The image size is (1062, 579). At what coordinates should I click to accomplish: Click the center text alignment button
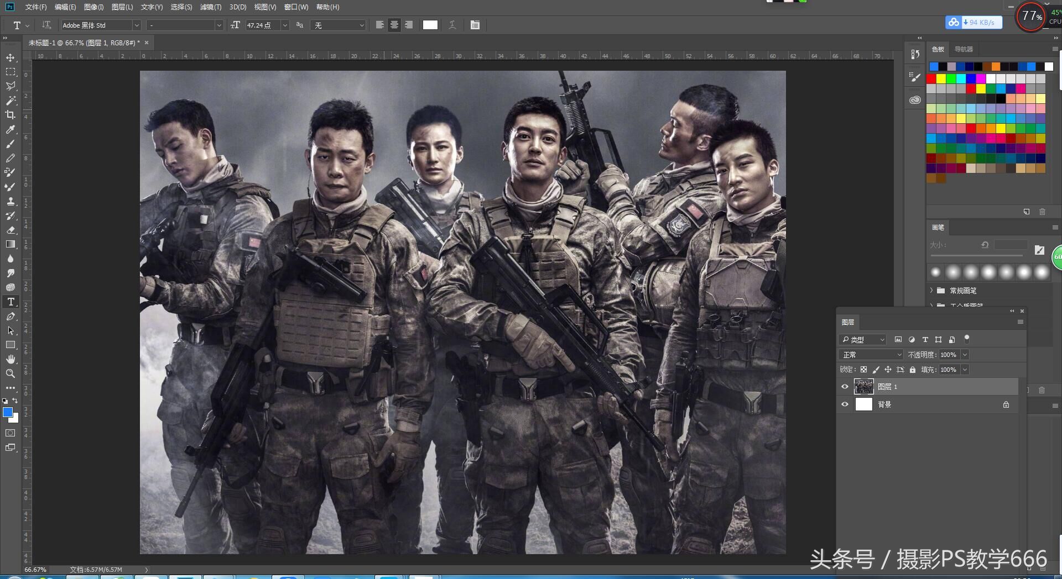(394, 25)
